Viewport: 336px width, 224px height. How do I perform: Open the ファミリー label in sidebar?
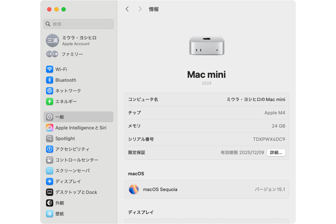click(x=72, y=54)
